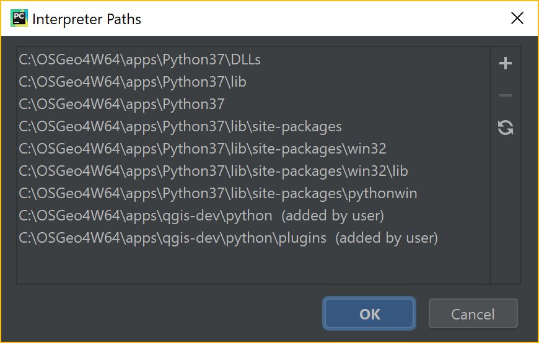The image size is (539, 343).
Task: Select the Python37\lib path entry
Action: click(253, 82)
